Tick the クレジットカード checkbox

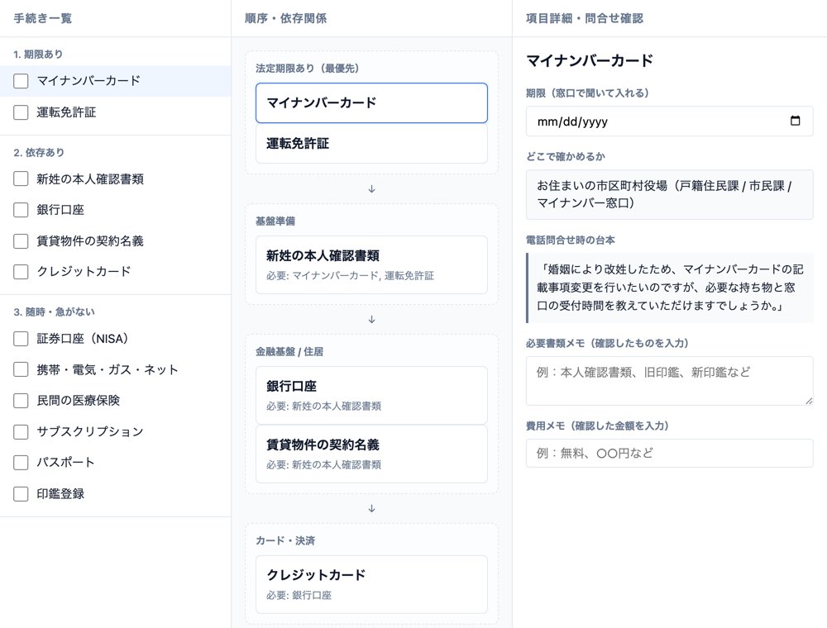point(21,272)
